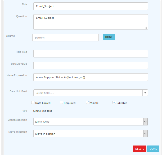Click the Default Value label

click(19, 64)
